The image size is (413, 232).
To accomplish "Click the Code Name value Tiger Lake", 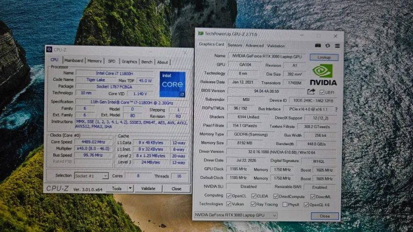I will (95, 80).
